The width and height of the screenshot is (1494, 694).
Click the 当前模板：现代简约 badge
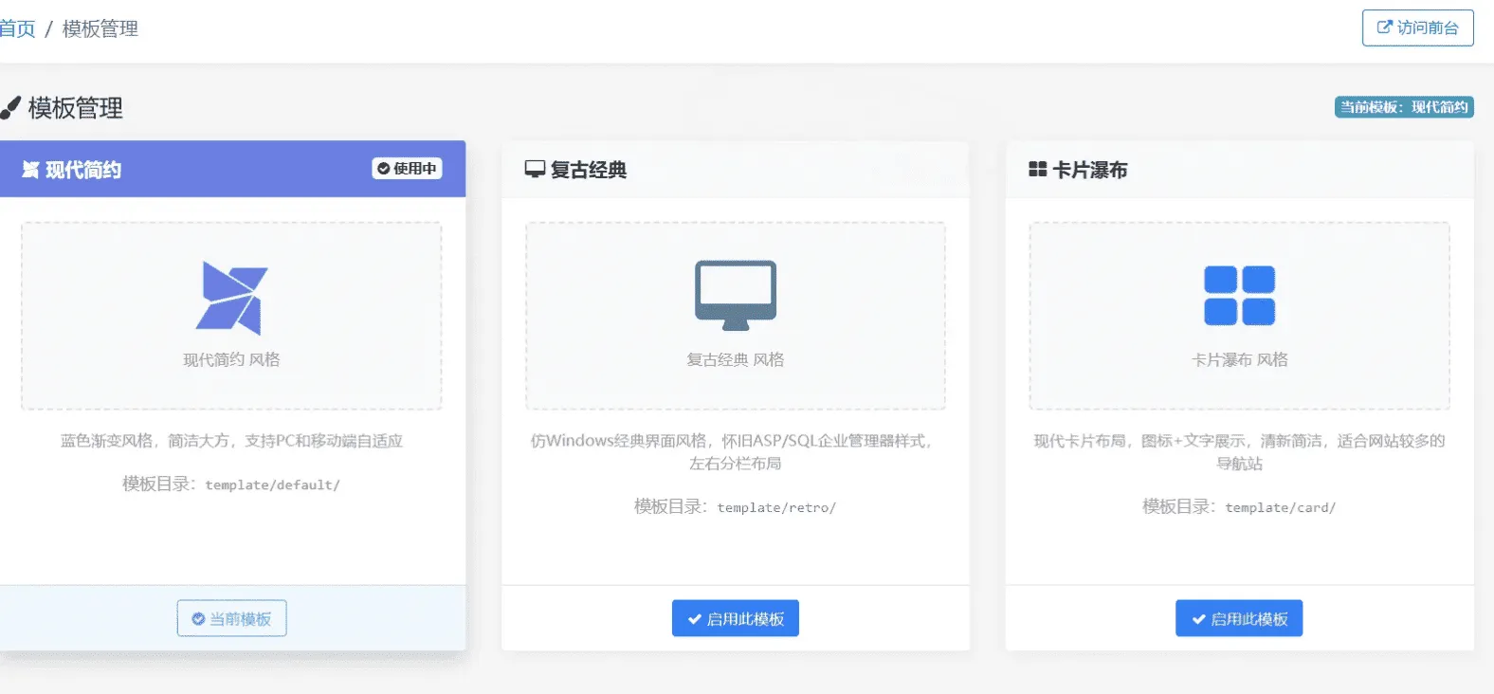(1404, 107)
